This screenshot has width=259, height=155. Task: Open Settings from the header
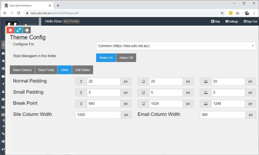(x=232, y=22)
